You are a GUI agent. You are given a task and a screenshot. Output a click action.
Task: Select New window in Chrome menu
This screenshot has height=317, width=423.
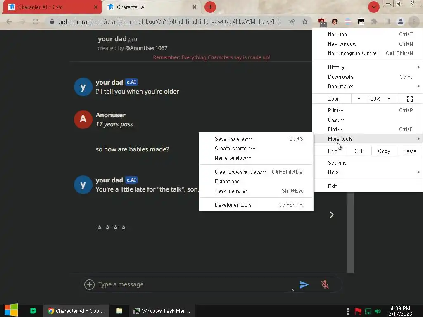[x=367, y=44]
